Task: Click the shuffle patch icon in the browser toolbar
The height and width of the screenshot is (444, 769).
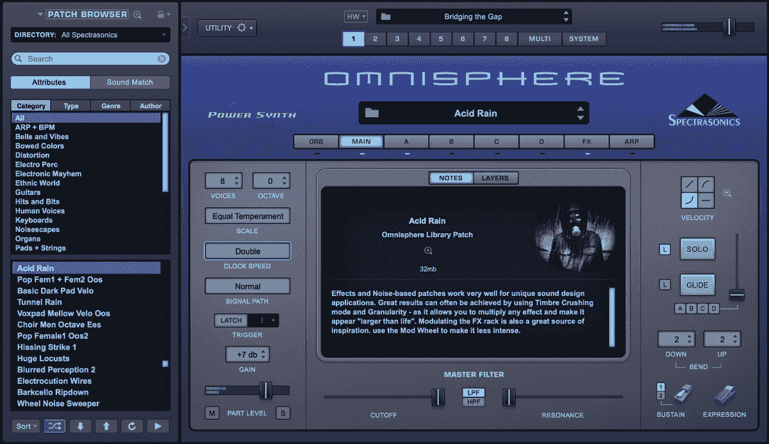Action: click(x=54, y=425)
